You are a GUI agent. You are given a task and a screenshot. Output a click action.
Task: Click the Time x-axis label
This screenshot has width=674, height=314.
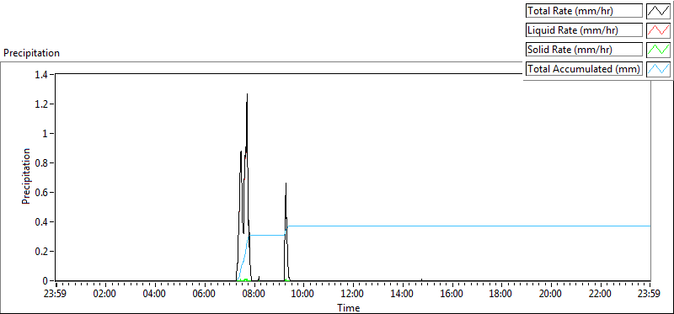(x=349, y=307)
